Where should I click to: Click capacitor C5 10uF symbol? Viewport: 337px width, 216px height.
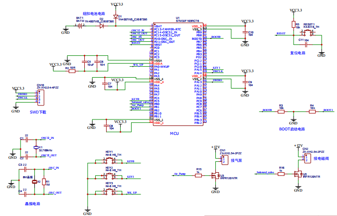click(x=84, y=62)
